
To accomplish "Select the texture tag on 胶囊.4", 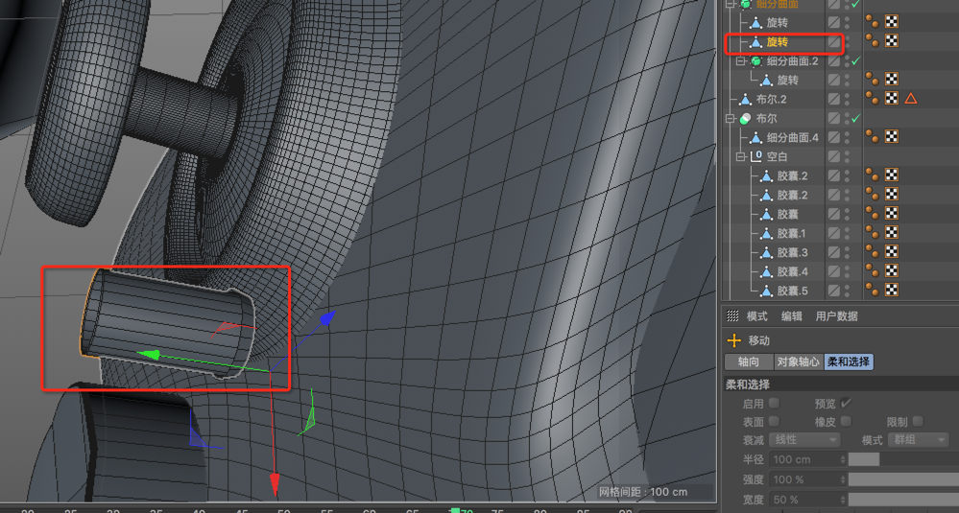I will tap(892, 271).
